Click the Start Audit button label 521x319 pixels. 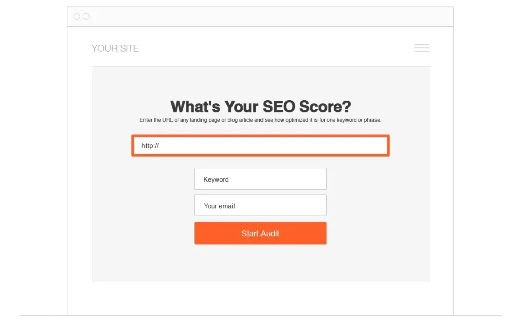coord(260,233)
